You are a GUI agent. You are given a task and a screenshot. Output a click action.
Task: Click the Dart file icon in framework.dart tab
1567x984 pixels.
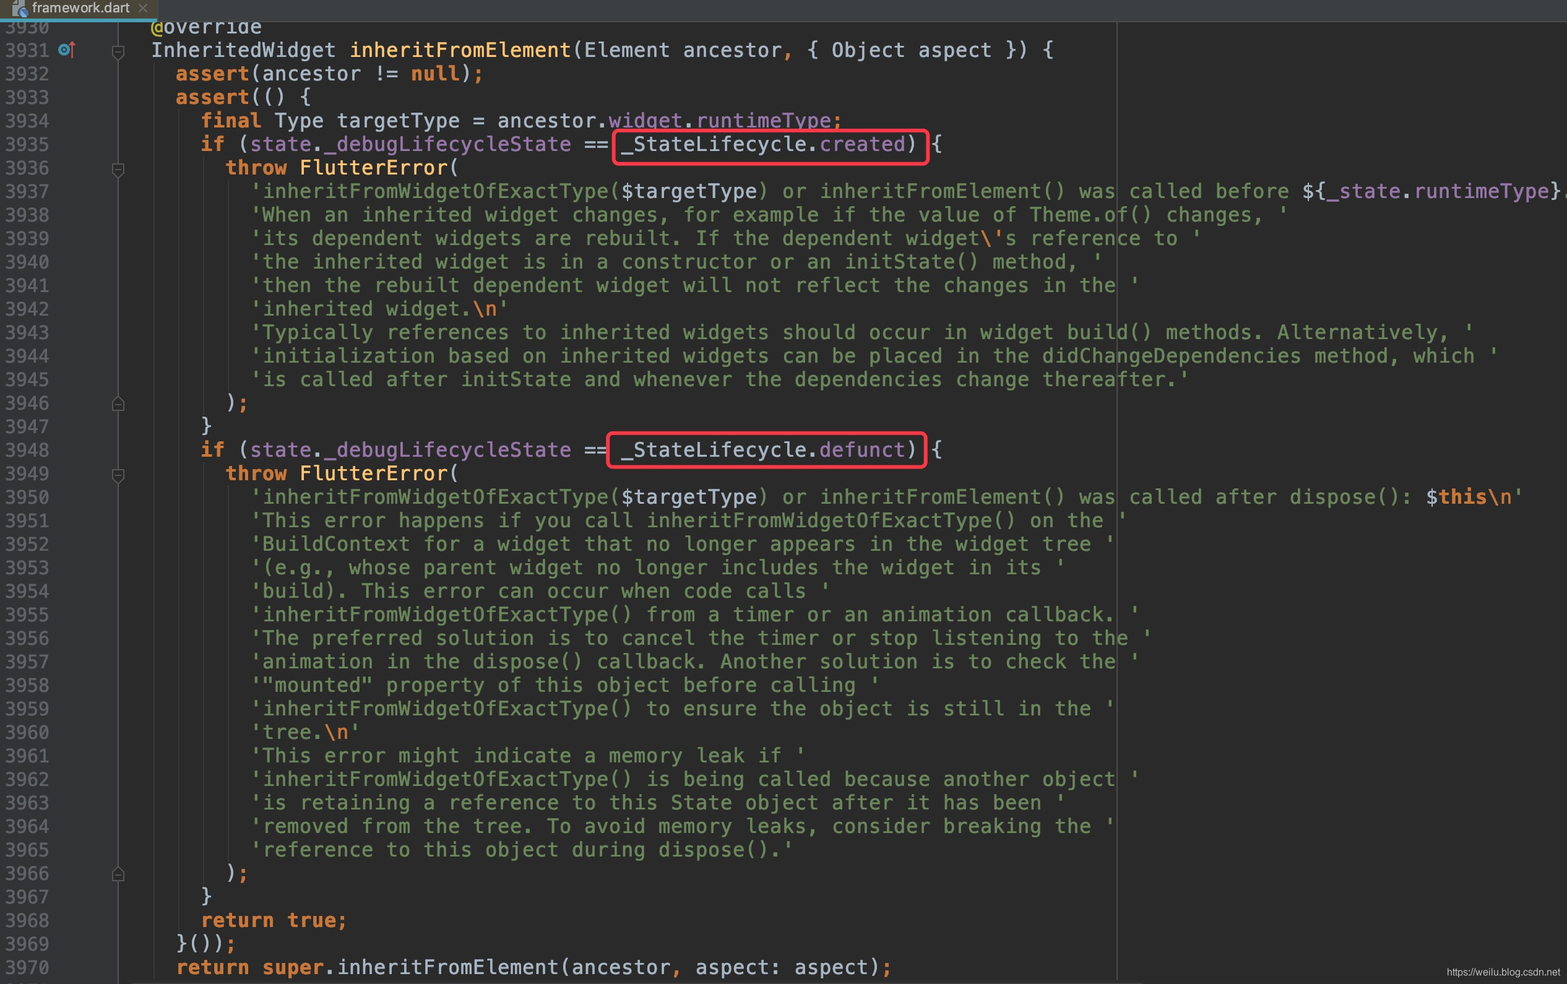click(x=19, y=9)
